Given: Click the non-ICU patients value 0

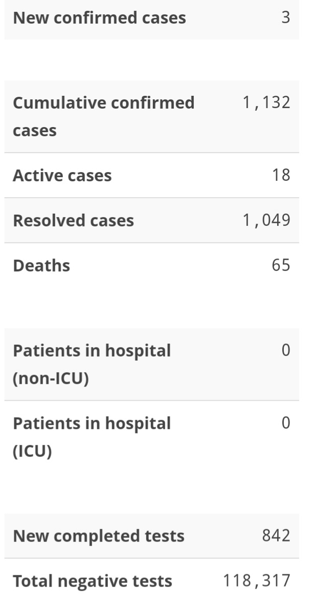Looking at the screenshot, I should [286, 350].
